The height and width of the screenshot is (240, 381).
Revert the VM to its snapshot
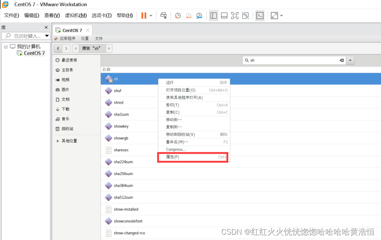[x=189, y=15]
